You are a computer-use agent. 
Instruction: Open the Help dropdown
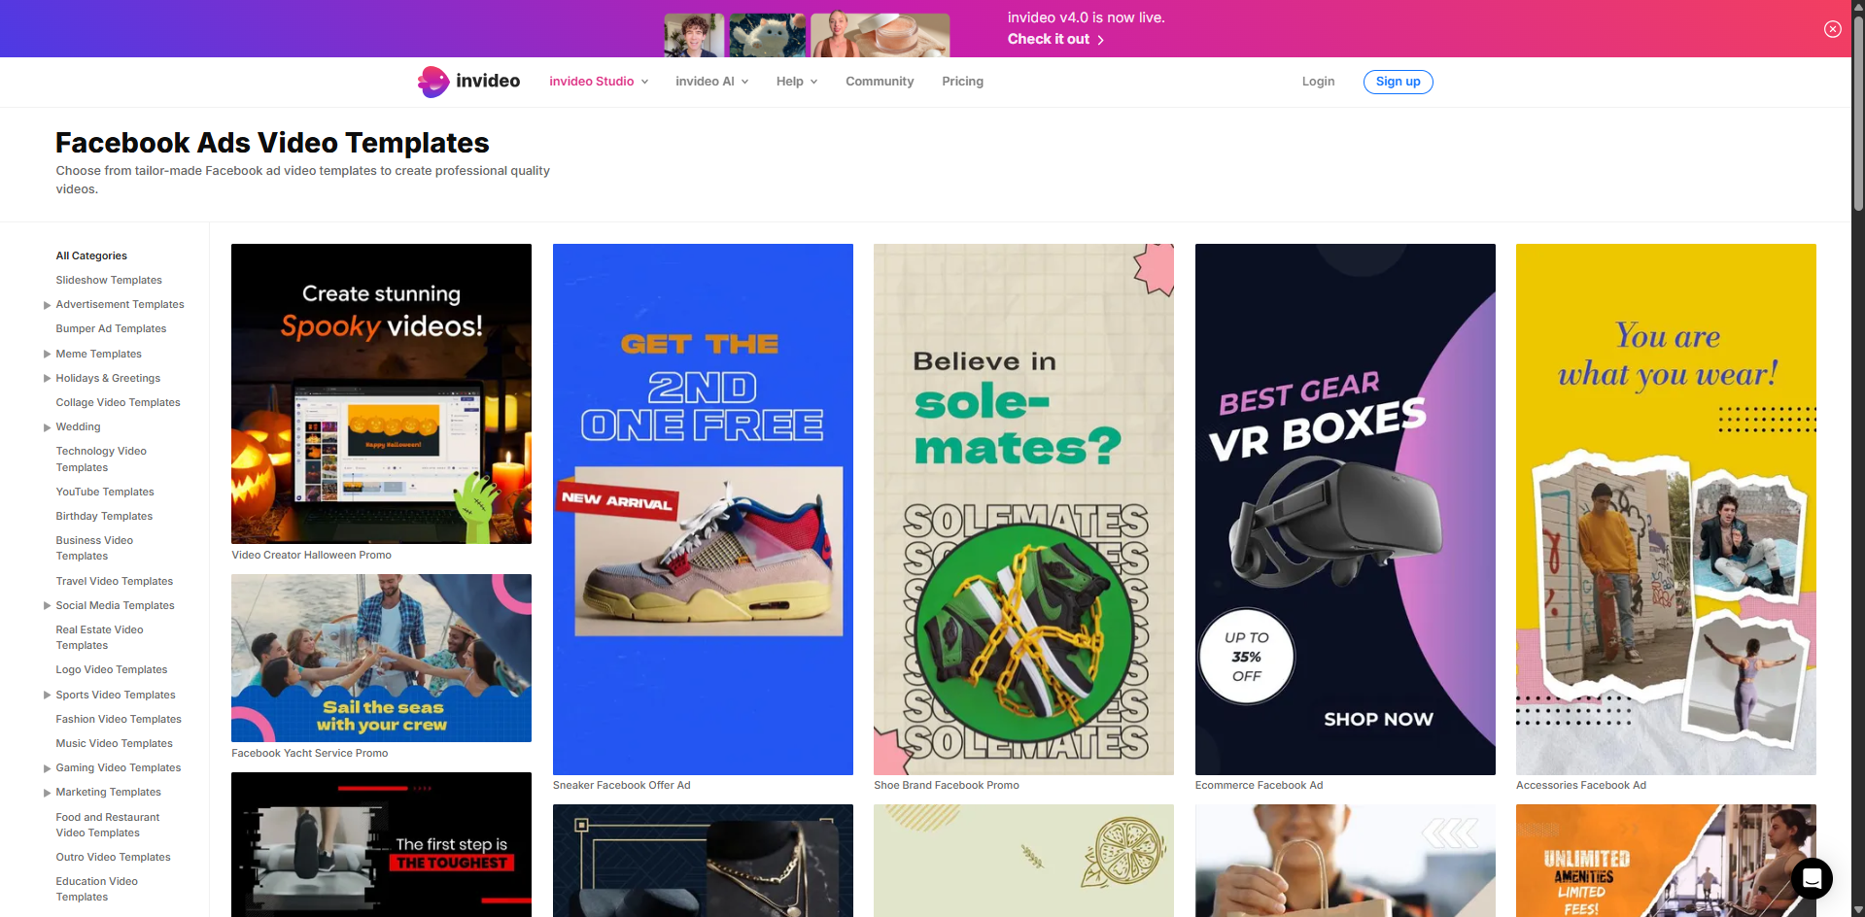(795, 82)
